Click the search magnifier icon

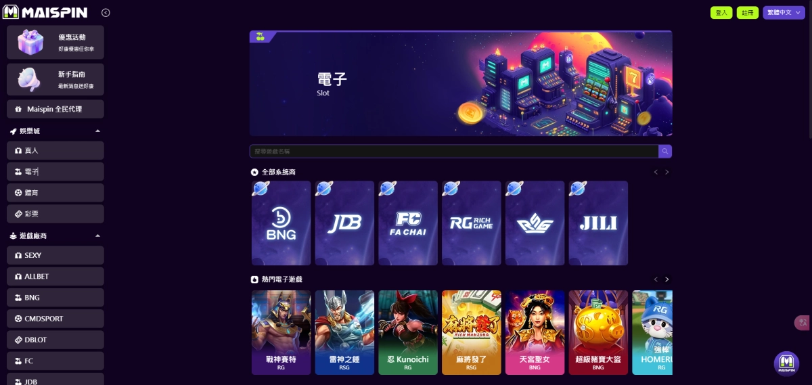pyautogui.click(x=665, y=152)
